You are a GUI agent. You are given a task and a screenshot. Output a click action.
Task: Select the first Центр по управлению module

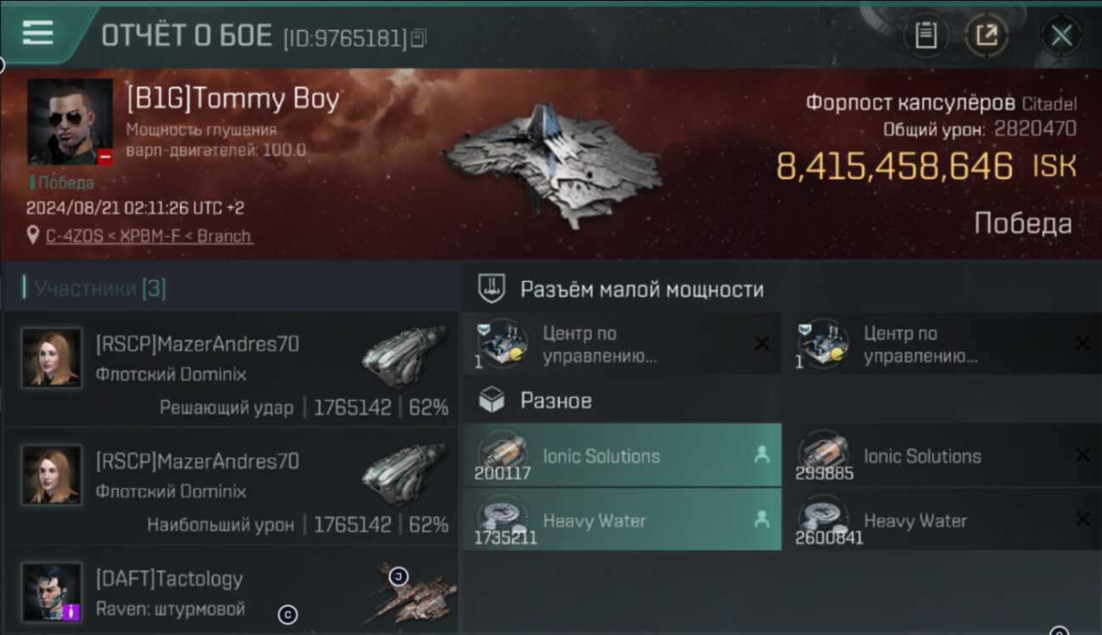(x=622, y=344)
